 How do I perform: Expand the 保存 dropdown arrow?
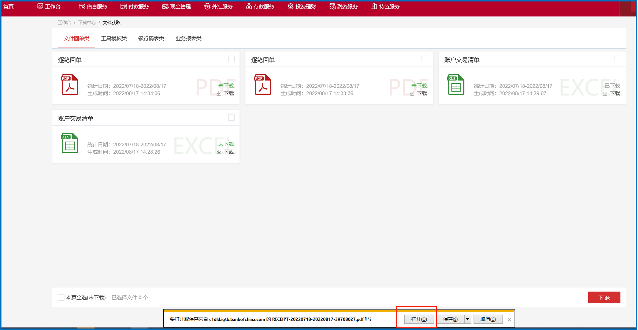tap(467, 319)
